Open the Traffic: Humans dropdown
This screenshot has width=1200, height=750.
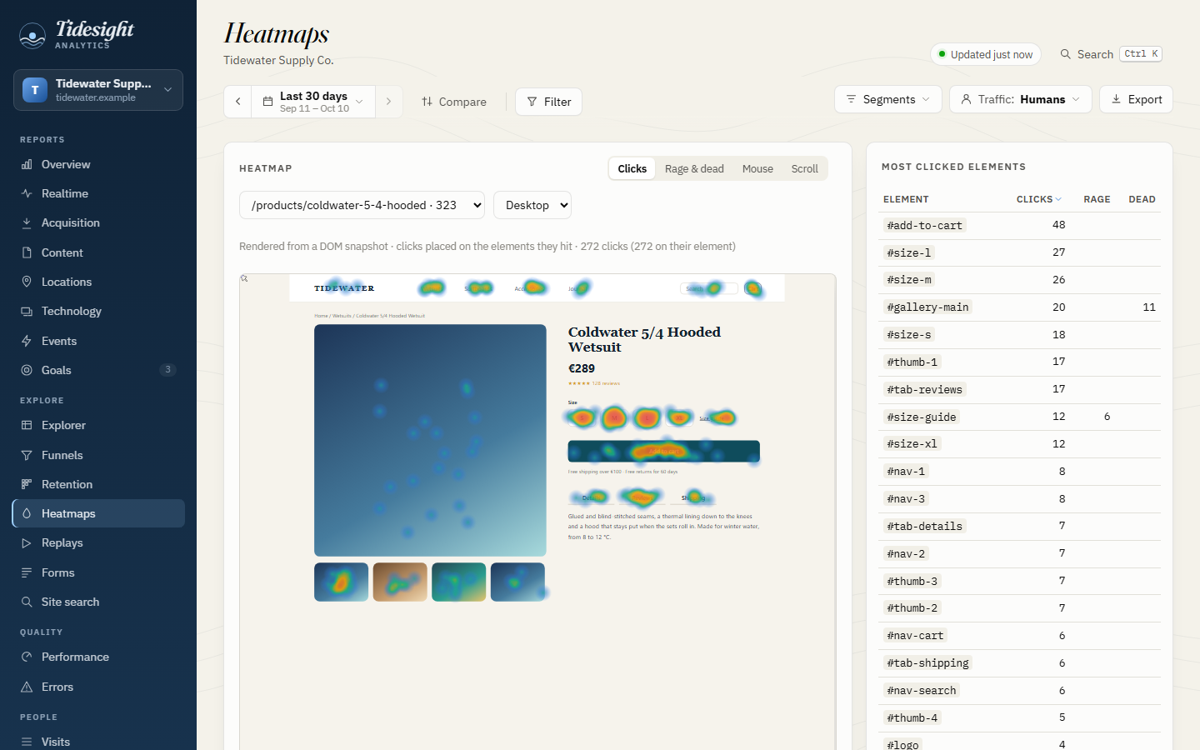click(x=1021, y=99)
